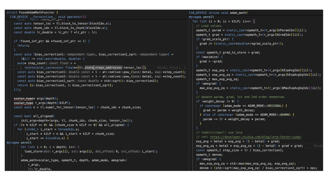Click the sticky 'adam_math(' header in right pane

(x=218, y=13)
